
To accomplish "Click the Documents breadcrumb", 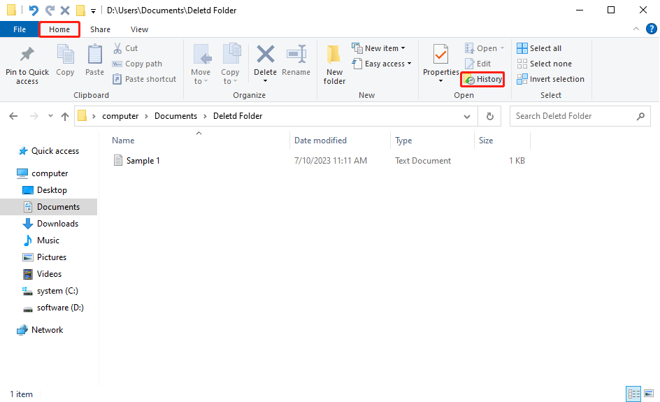I will [175, 116].
